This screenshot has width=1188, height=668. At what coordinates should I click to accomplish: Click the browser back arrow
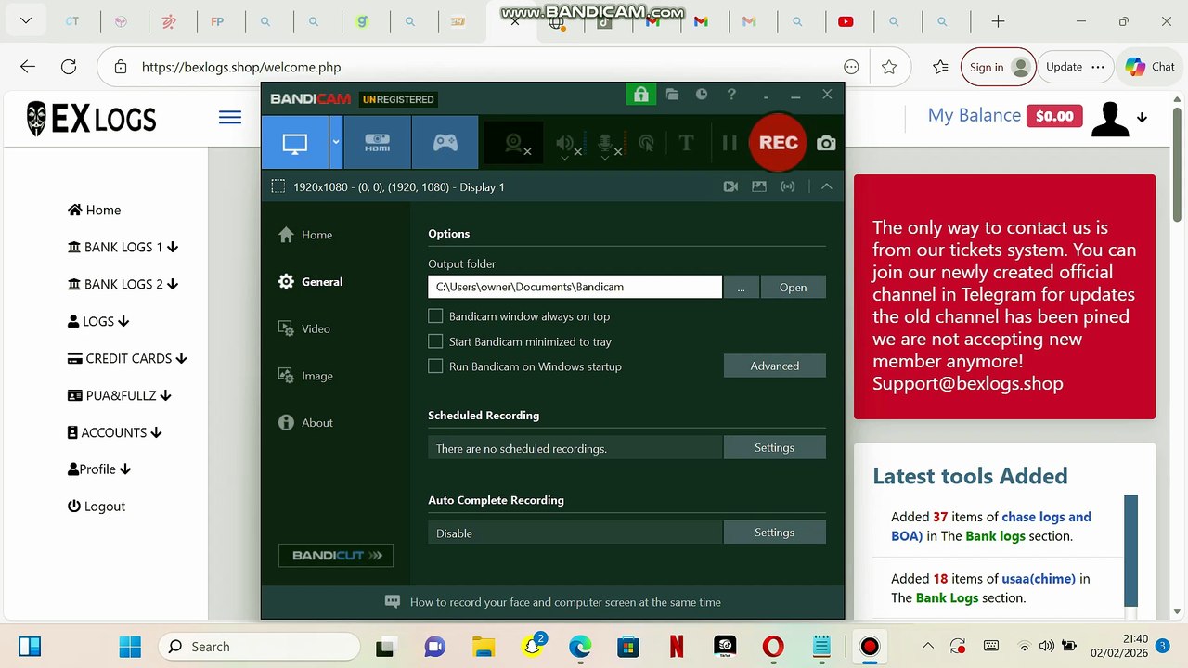tap(28, 67)
